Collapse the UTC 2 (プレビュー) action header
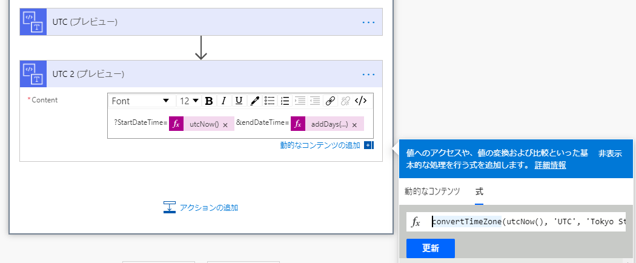This screenshot has height=263, width=636. click(x=201, y=74)
